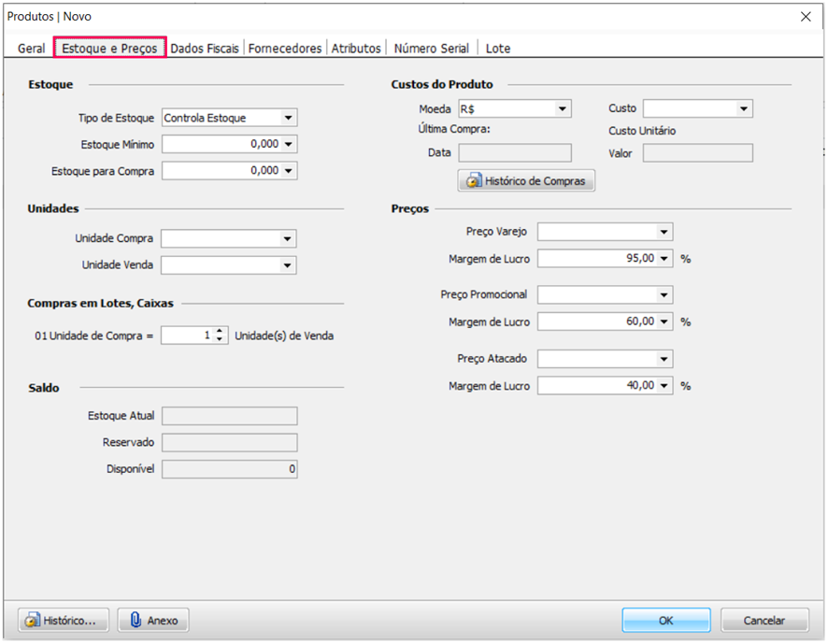Screen dimensions: 828x643
Task: Open the Moeda currency dropdown
Action: tap(562, 109)
